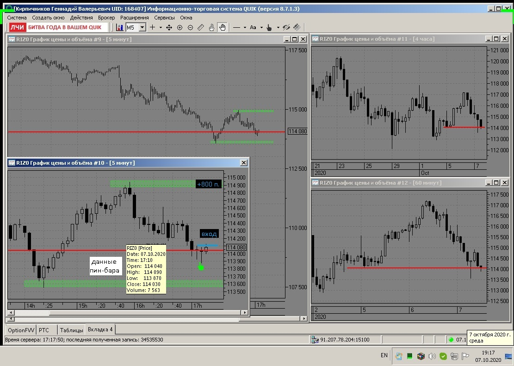Open the volume speaker tray icon
This screenshot has height=366, width=514.
[x=432, y=356]
